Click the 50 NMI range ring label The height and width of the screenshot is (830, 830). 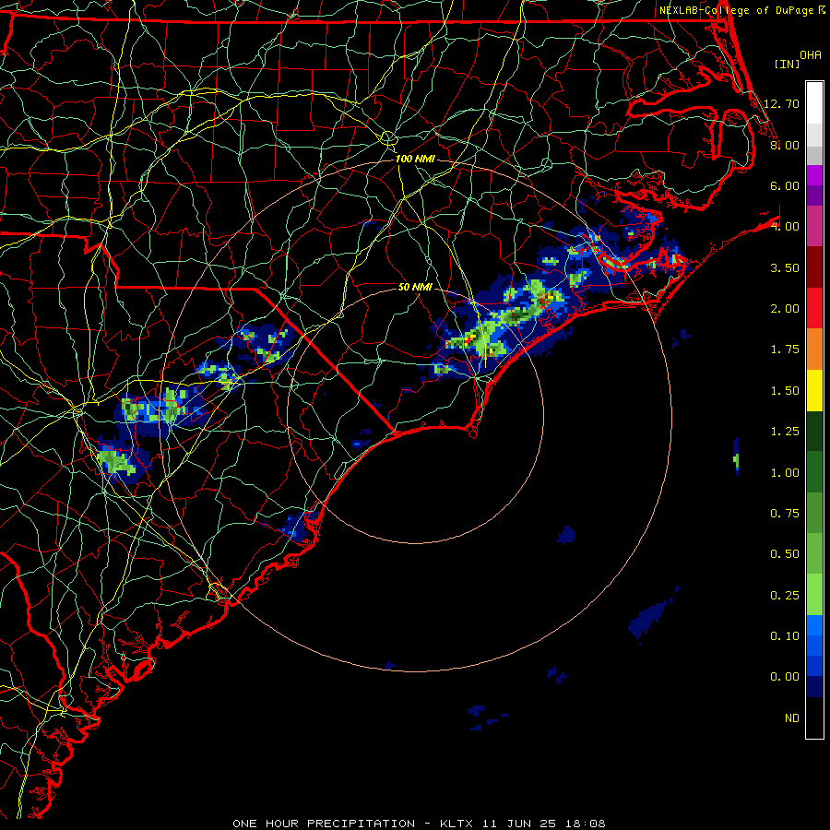(415, 287)
